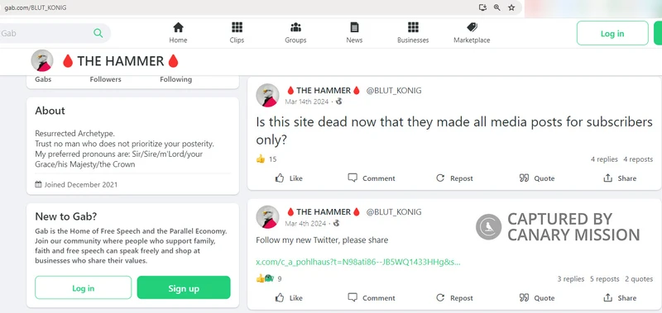Click the Log in button in header
Viewport: 662px width, 313px height.
(612, 33)
